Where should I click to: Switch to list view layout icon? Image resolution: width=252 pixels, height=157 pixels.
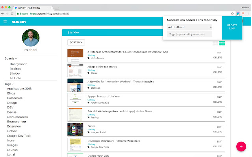click(222, 43)
